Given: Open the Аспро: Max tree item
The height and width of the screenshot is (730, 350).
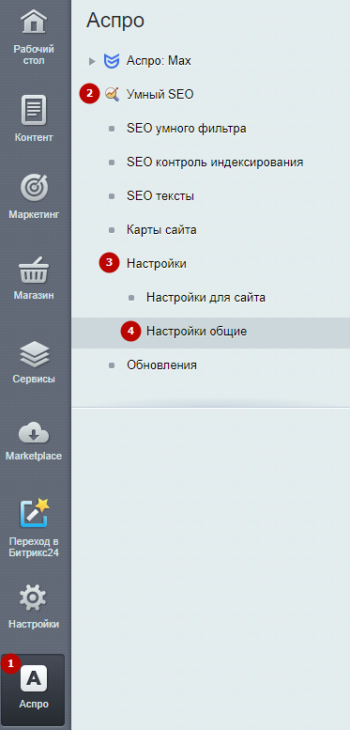Looking at the screenshot, I should (159, 61).
